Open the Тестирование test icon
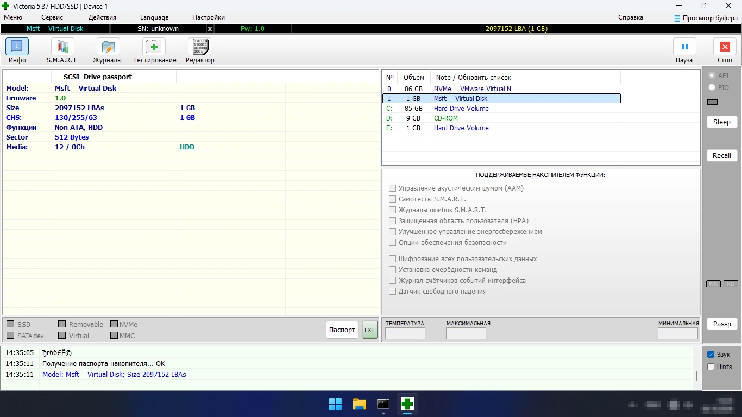Image resolution: width=742 pixels, height=417 pixels. coord(154,47)
